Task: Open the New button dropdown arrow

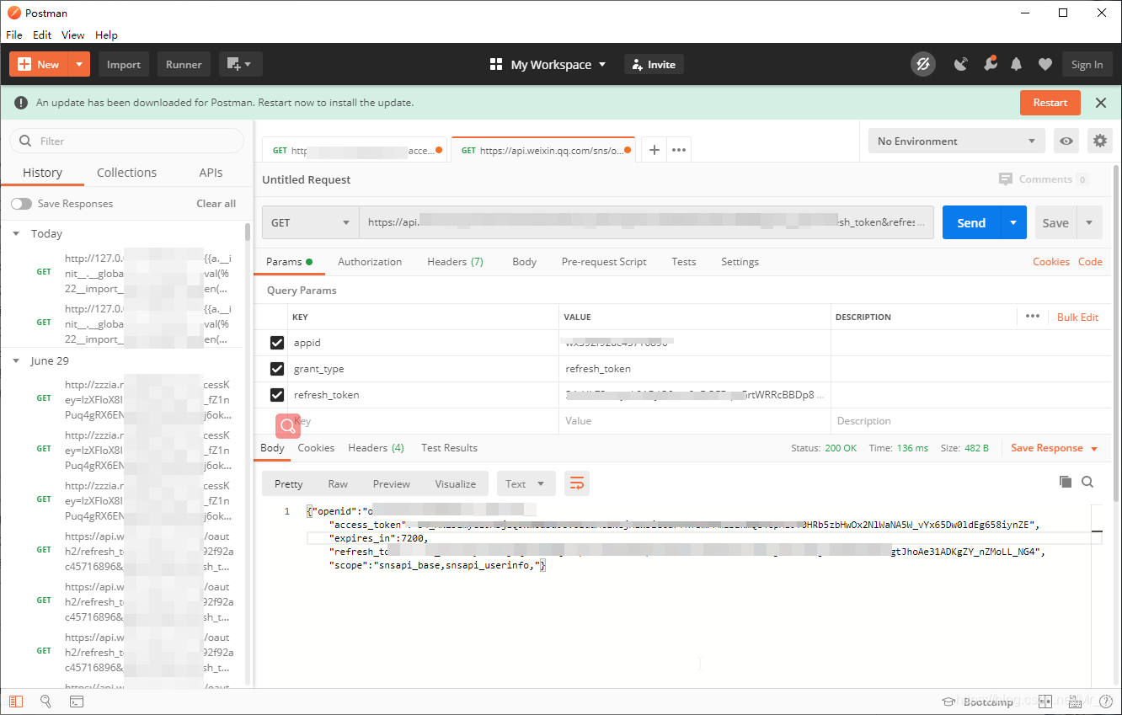Action: (x=79, y=64)
